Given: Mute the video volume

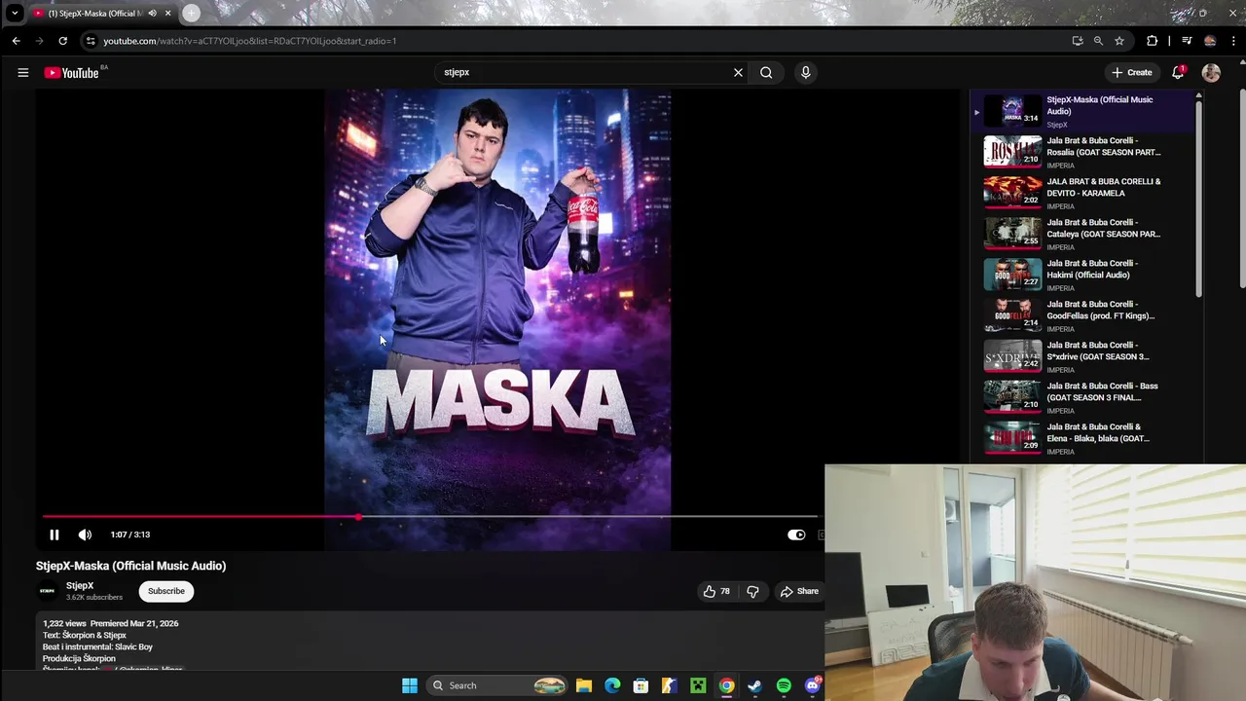Looking at the screenshot, I should pos(85,535).
